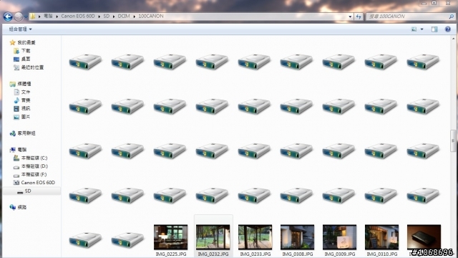Select the IMG_0225.JPG thumbnail

point(171,237)
